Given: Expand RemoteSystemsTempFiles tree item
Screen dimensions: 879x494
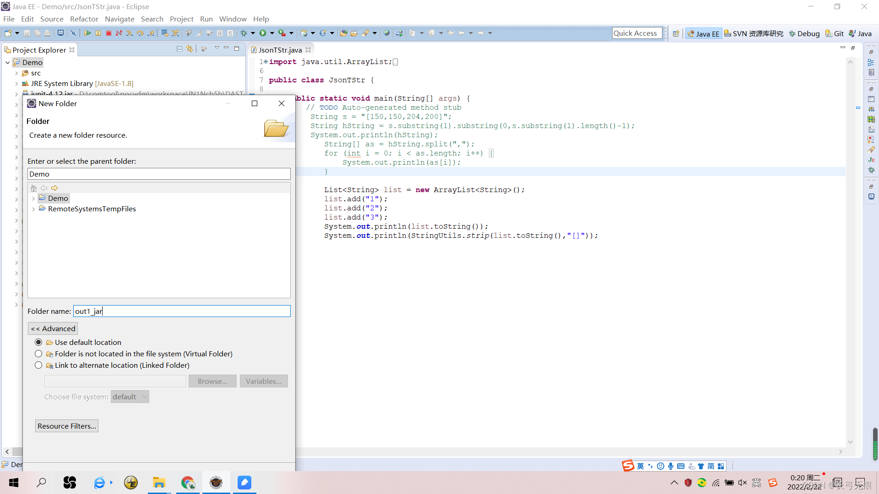Looking at the screenshot, I should point(34,208).
